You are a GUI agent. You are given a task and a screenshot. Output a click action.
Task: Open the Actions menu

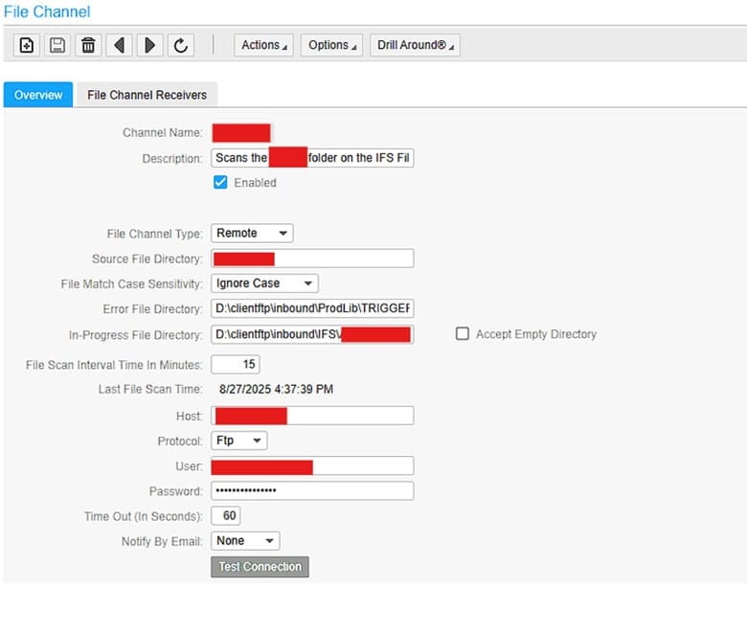point(264,45)
